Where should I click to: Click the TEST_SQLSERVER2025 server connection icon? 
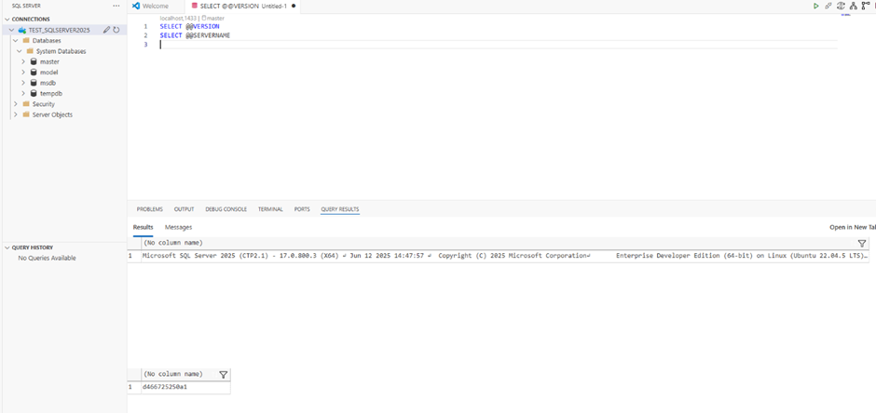tap(21, 30)
